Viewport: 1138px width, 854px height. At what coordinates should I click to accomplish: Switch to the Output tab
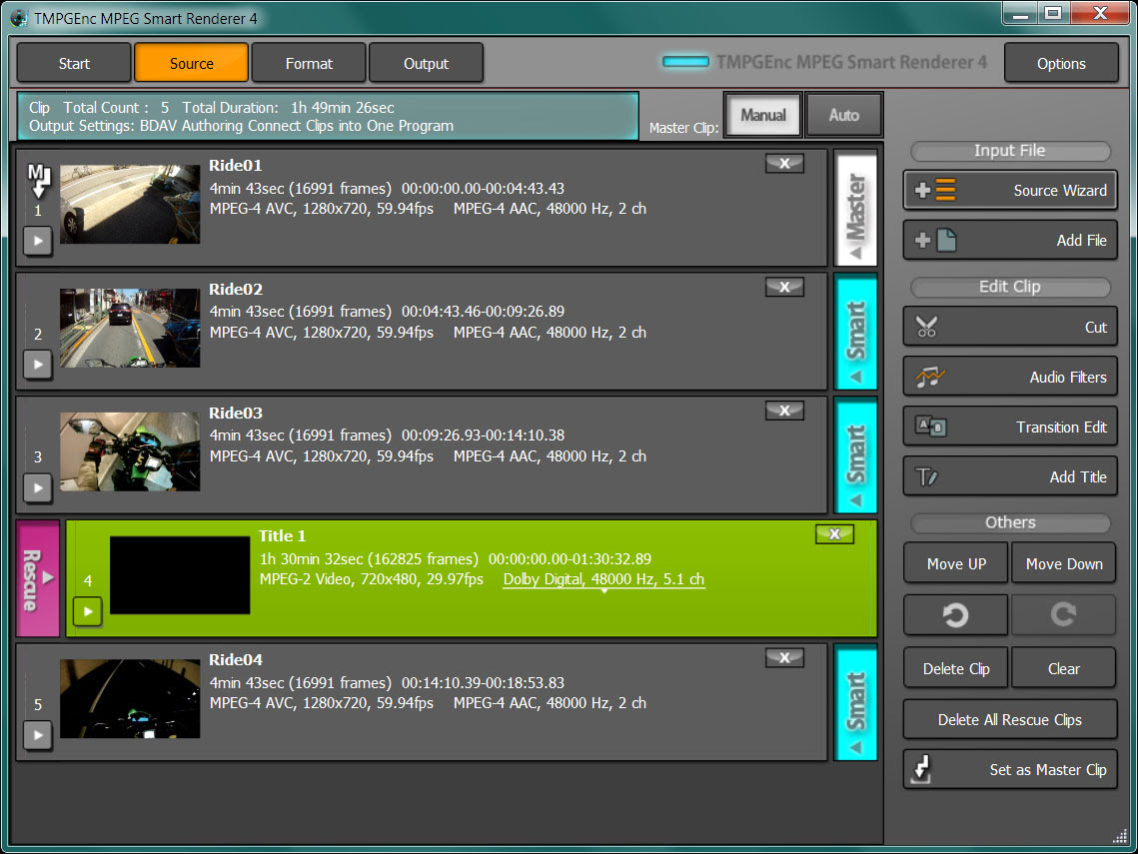pyautogui.click(x=426, y=63)
